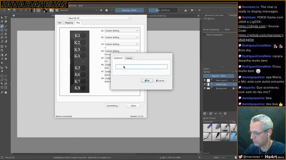
Task: Enable Snap to Assistants checkbox
Action: coord(205,35)
